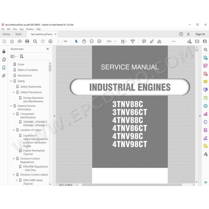Image resolution: width=209 pixels, height=209 pixels.
Task: Toggle the Bookmarks panel icon
Action: (x=4, y=68)
